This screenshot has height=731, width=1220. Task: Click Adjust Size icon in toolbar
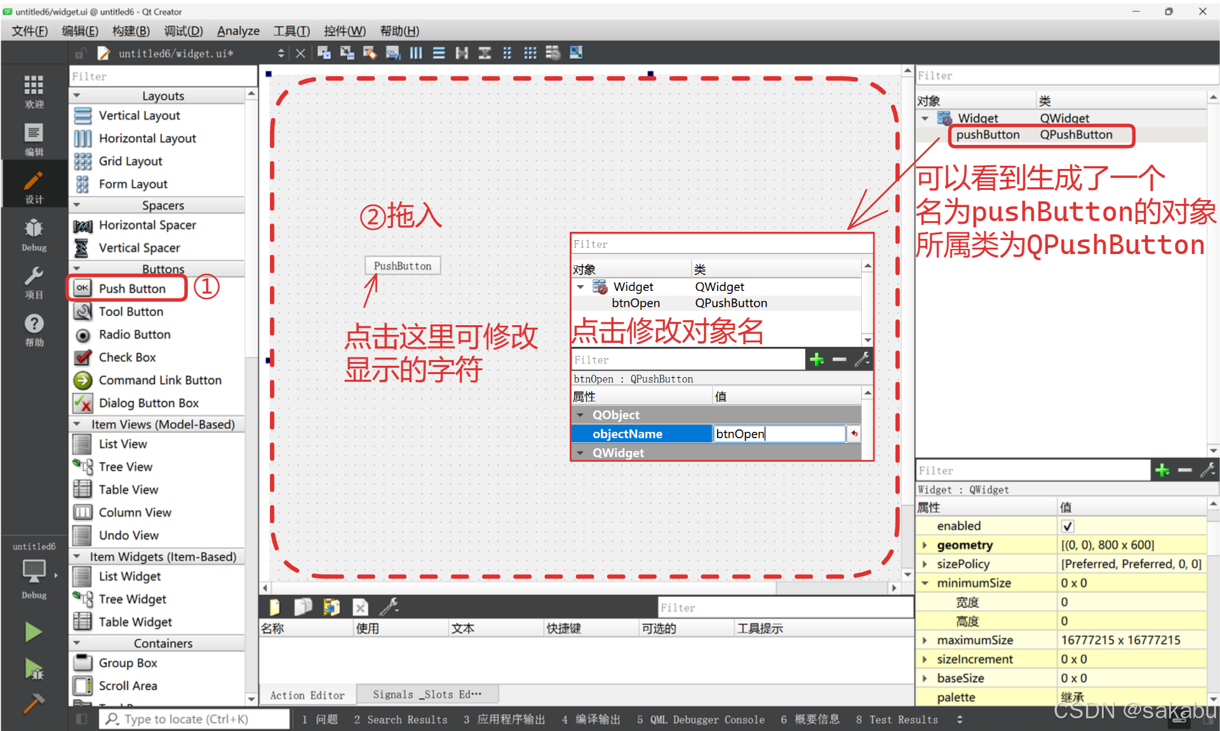coord(576,53)
